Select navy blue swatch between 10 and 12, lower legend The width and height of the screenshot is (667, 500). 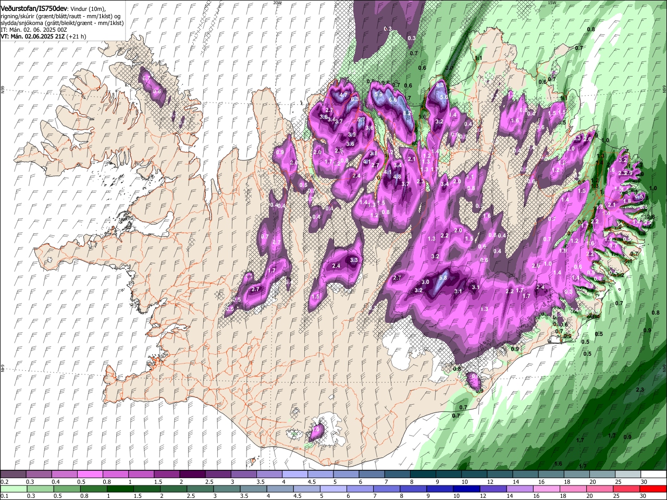tap(466, 489)
